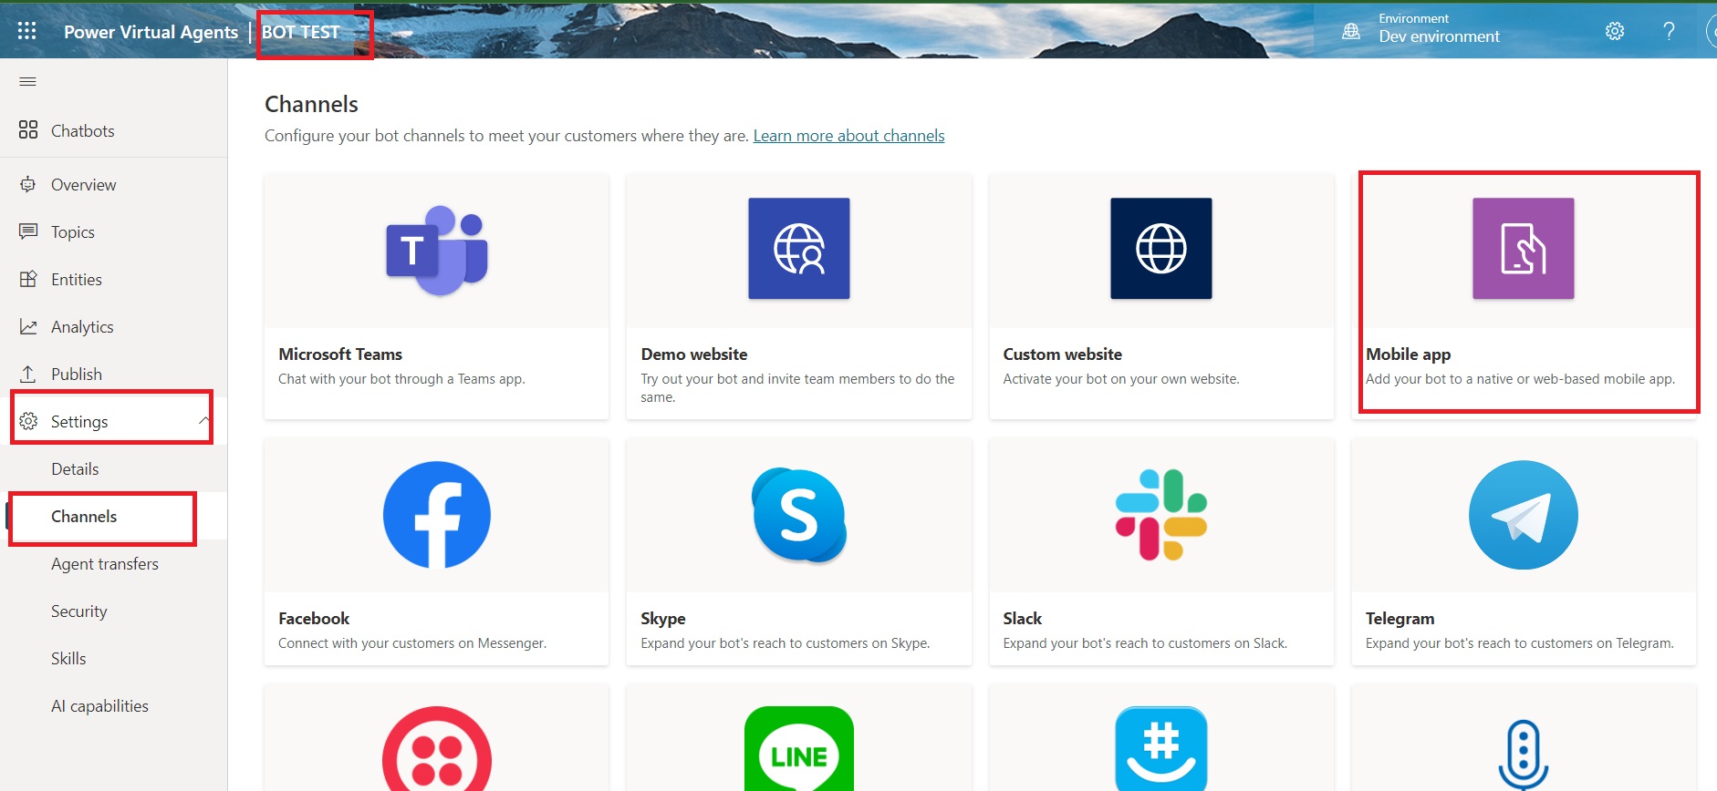Open the Mobile app channel icon
Screen dimensions: 1717x791
click(x=1523, y=249)
